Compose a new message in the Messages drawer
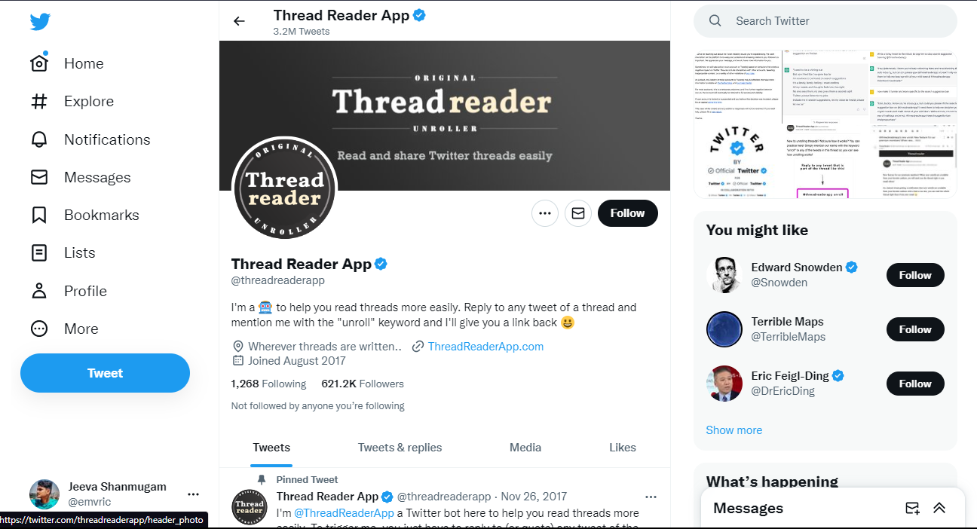The height and width of the screenshot is (529, 977). 912,508
